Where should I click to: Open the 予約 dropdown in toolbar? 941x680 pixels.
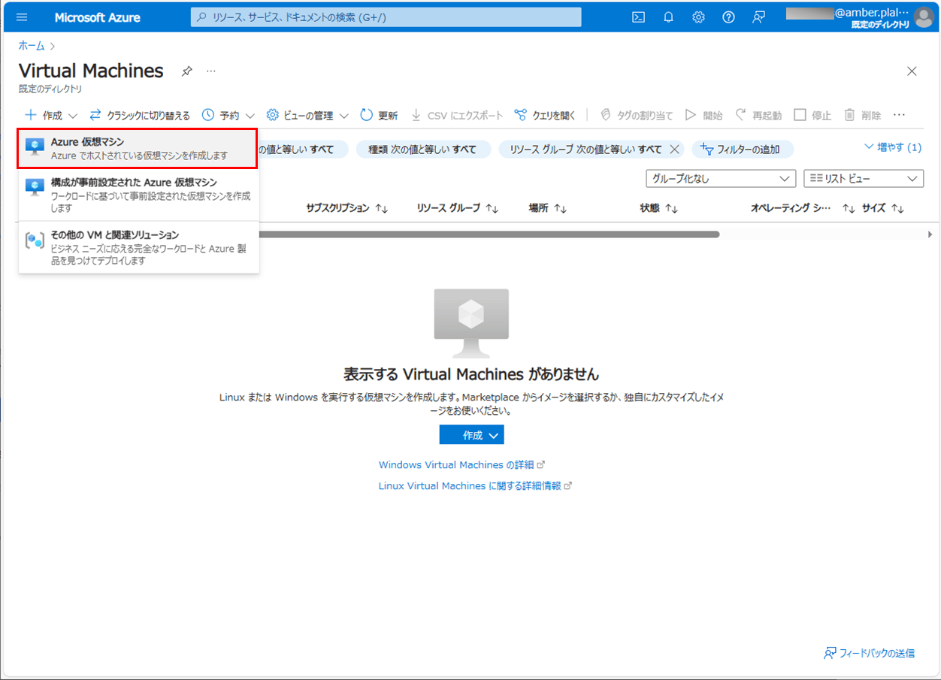pyautogui.click(x=228, y=116)
